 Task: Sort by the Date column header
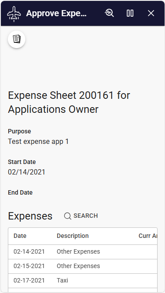pyautogui.click(x=20, y=236)
